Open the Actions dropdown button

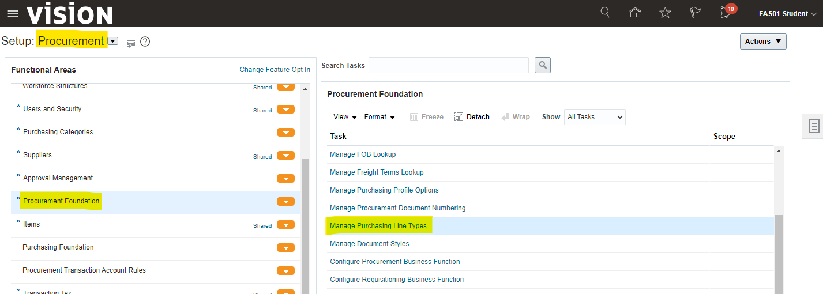[762, 42]
